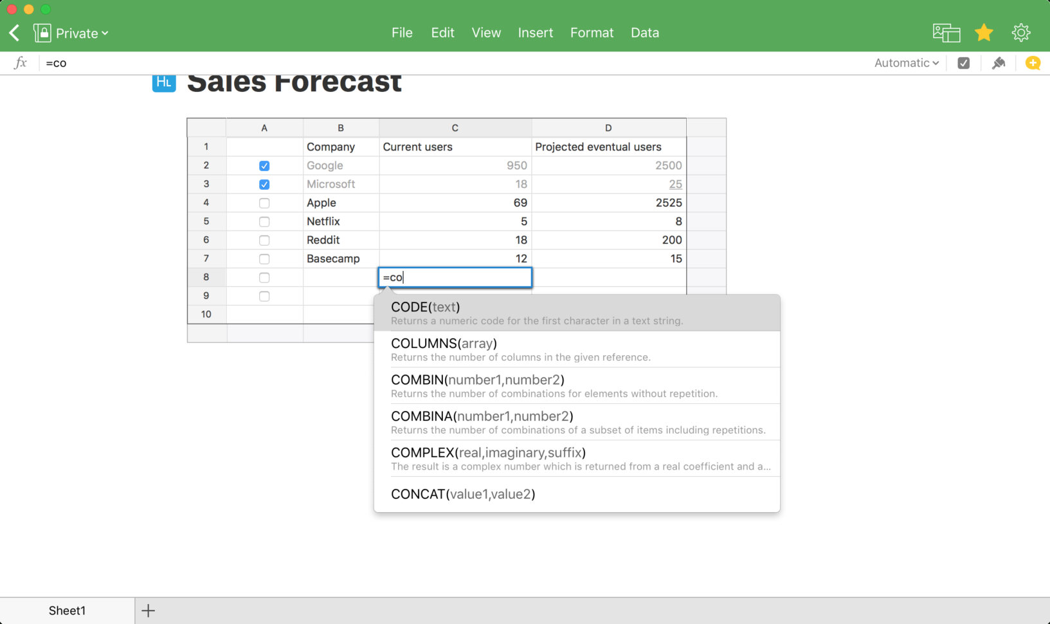
Task: Switch to the Sheet1 tab
Action: click(x=66, y=610)
